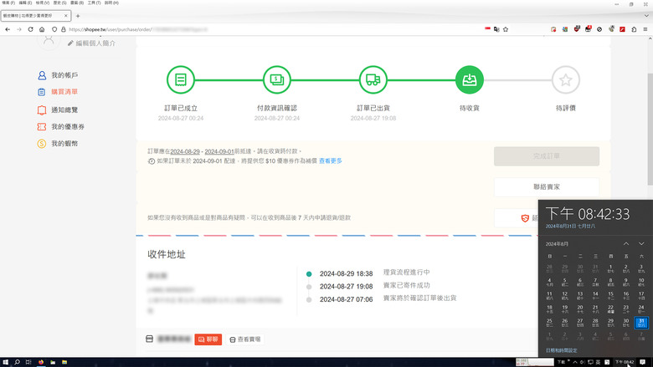
Task: Select August 15 in the calendar
Action: [x=610, y=295]
